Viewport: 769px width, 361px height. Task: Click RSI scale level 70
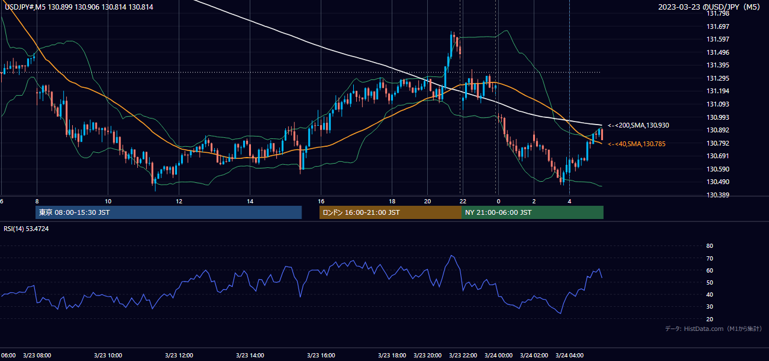coord(709,258)
